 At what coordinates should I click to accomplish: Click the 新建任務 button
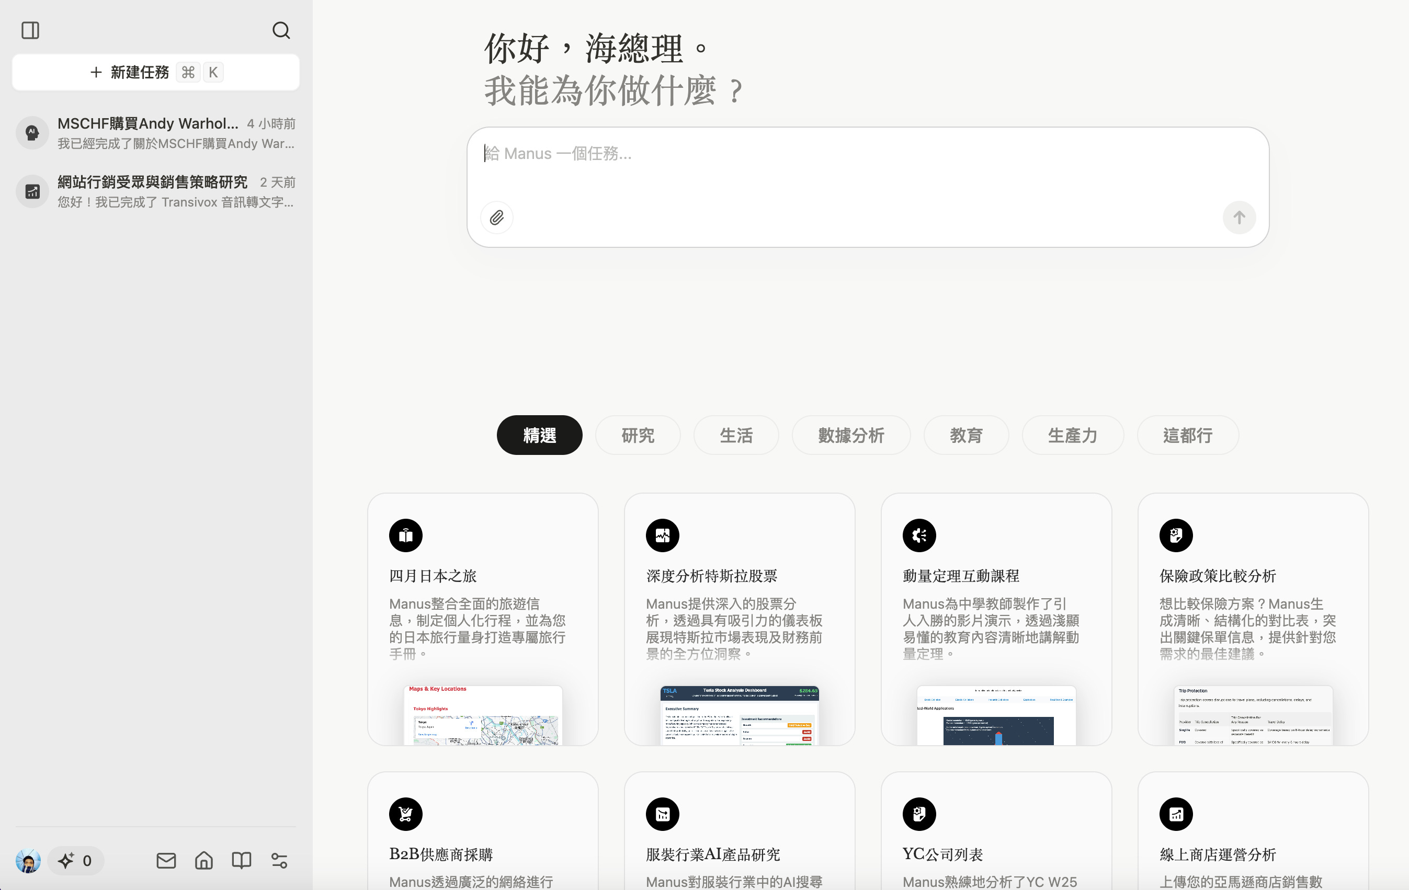pyautogui.click(x=156, y=73)
